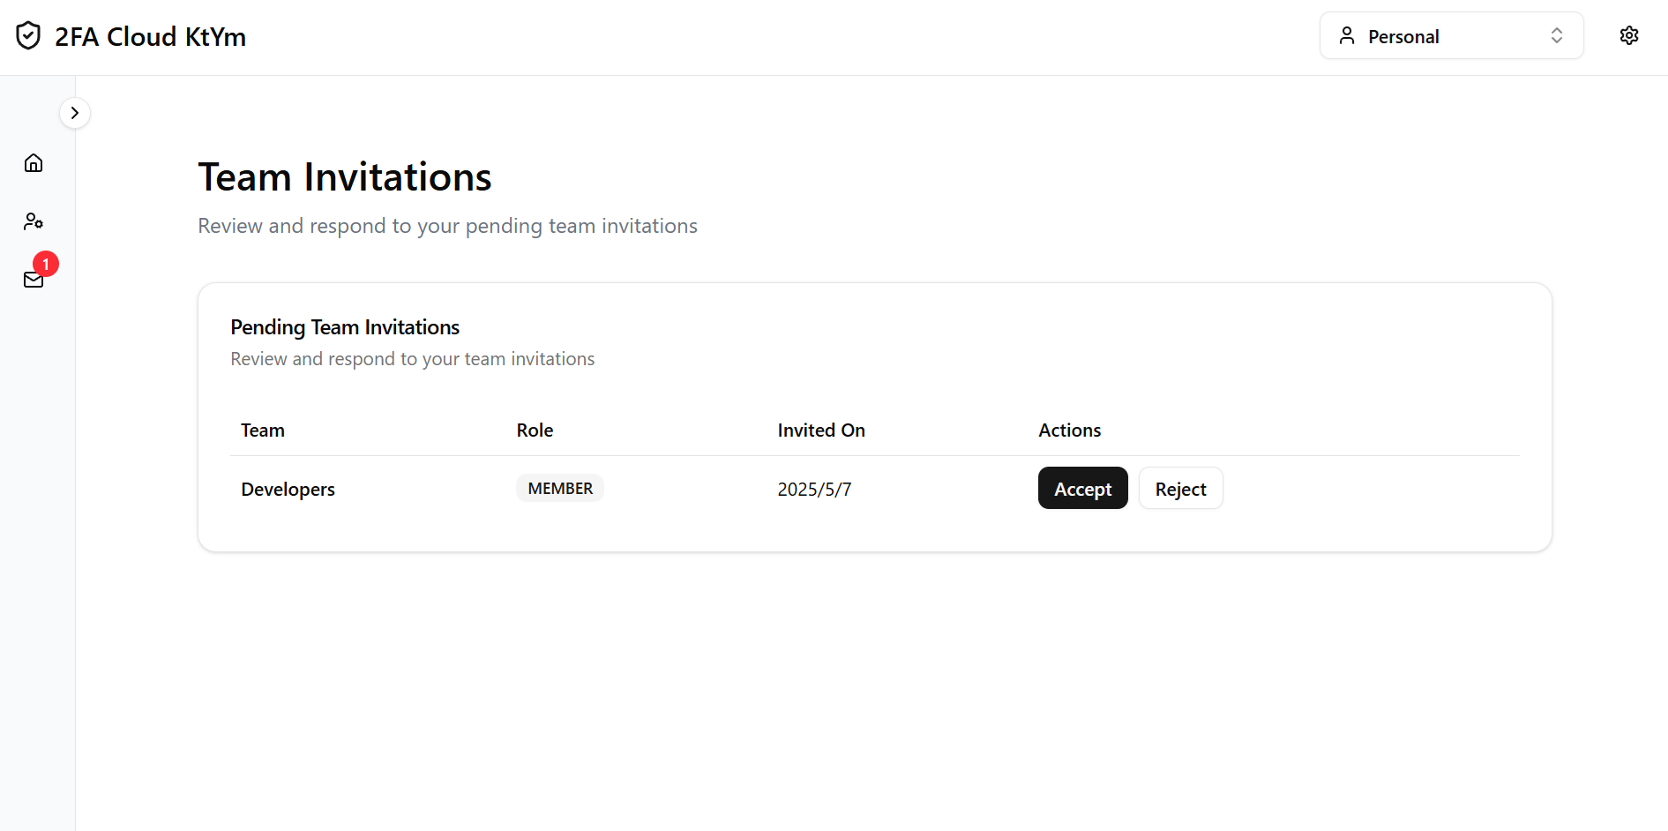Click the Pending Team Invitations heading
The width and height of the screenshot is (1668, 831).
tap(345, 327)
